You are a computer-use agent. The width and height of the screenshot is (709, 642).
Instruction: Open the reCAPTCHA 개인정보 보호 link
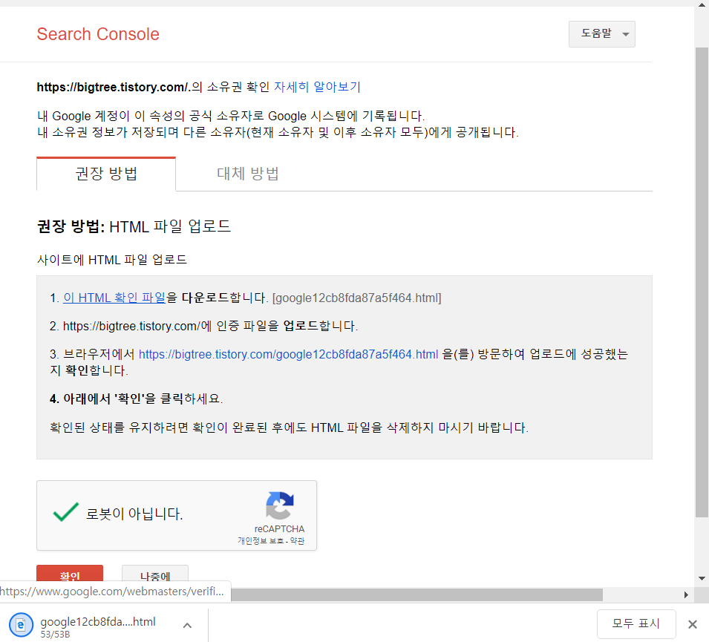pyautogui.click(x=261, y=541)
